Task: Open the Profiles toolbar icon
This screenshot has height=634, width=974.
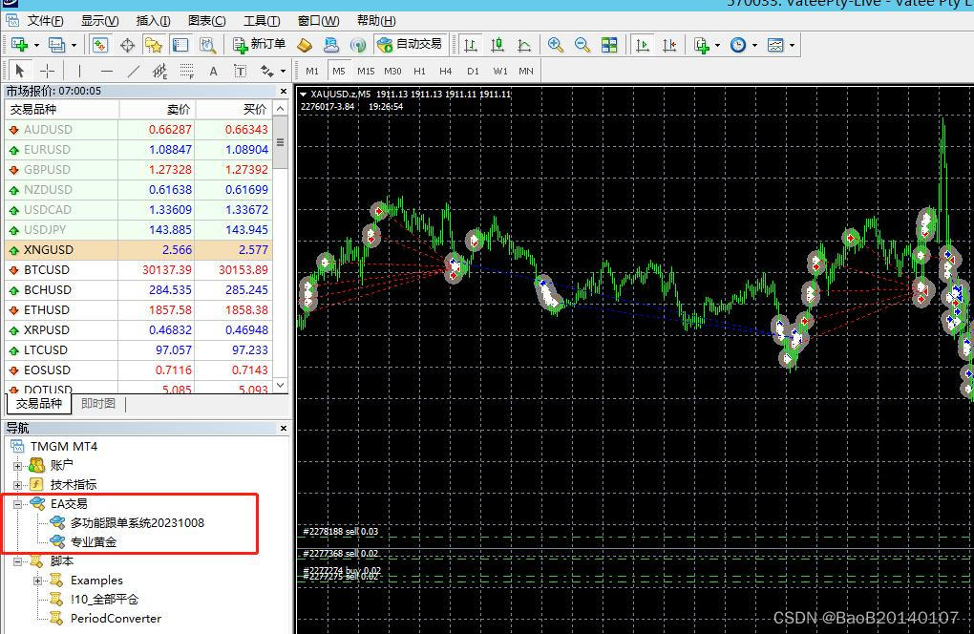Action: 56,45
